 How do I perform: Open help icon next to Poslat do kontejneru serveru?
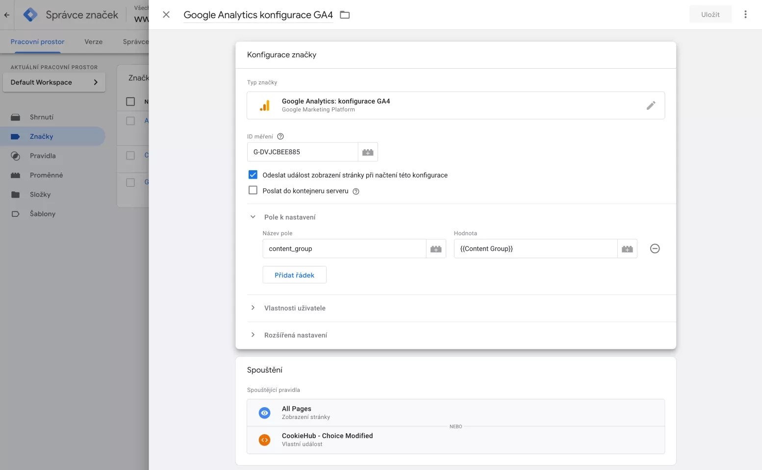coord(356,191)
